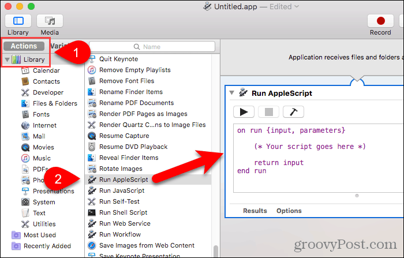The height and width of the screenshot is (258, 404).
Task: Select the Music category icon
Action: 25,158
